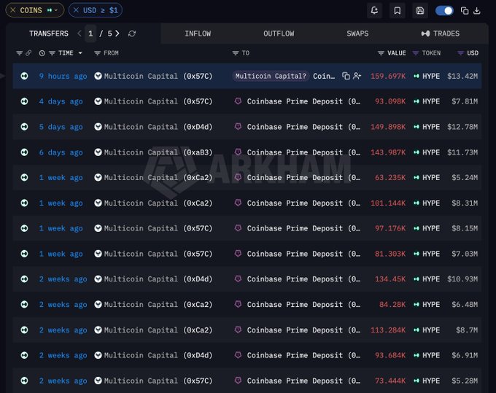Open the 9 hours ago transaction link

point(63,77)
